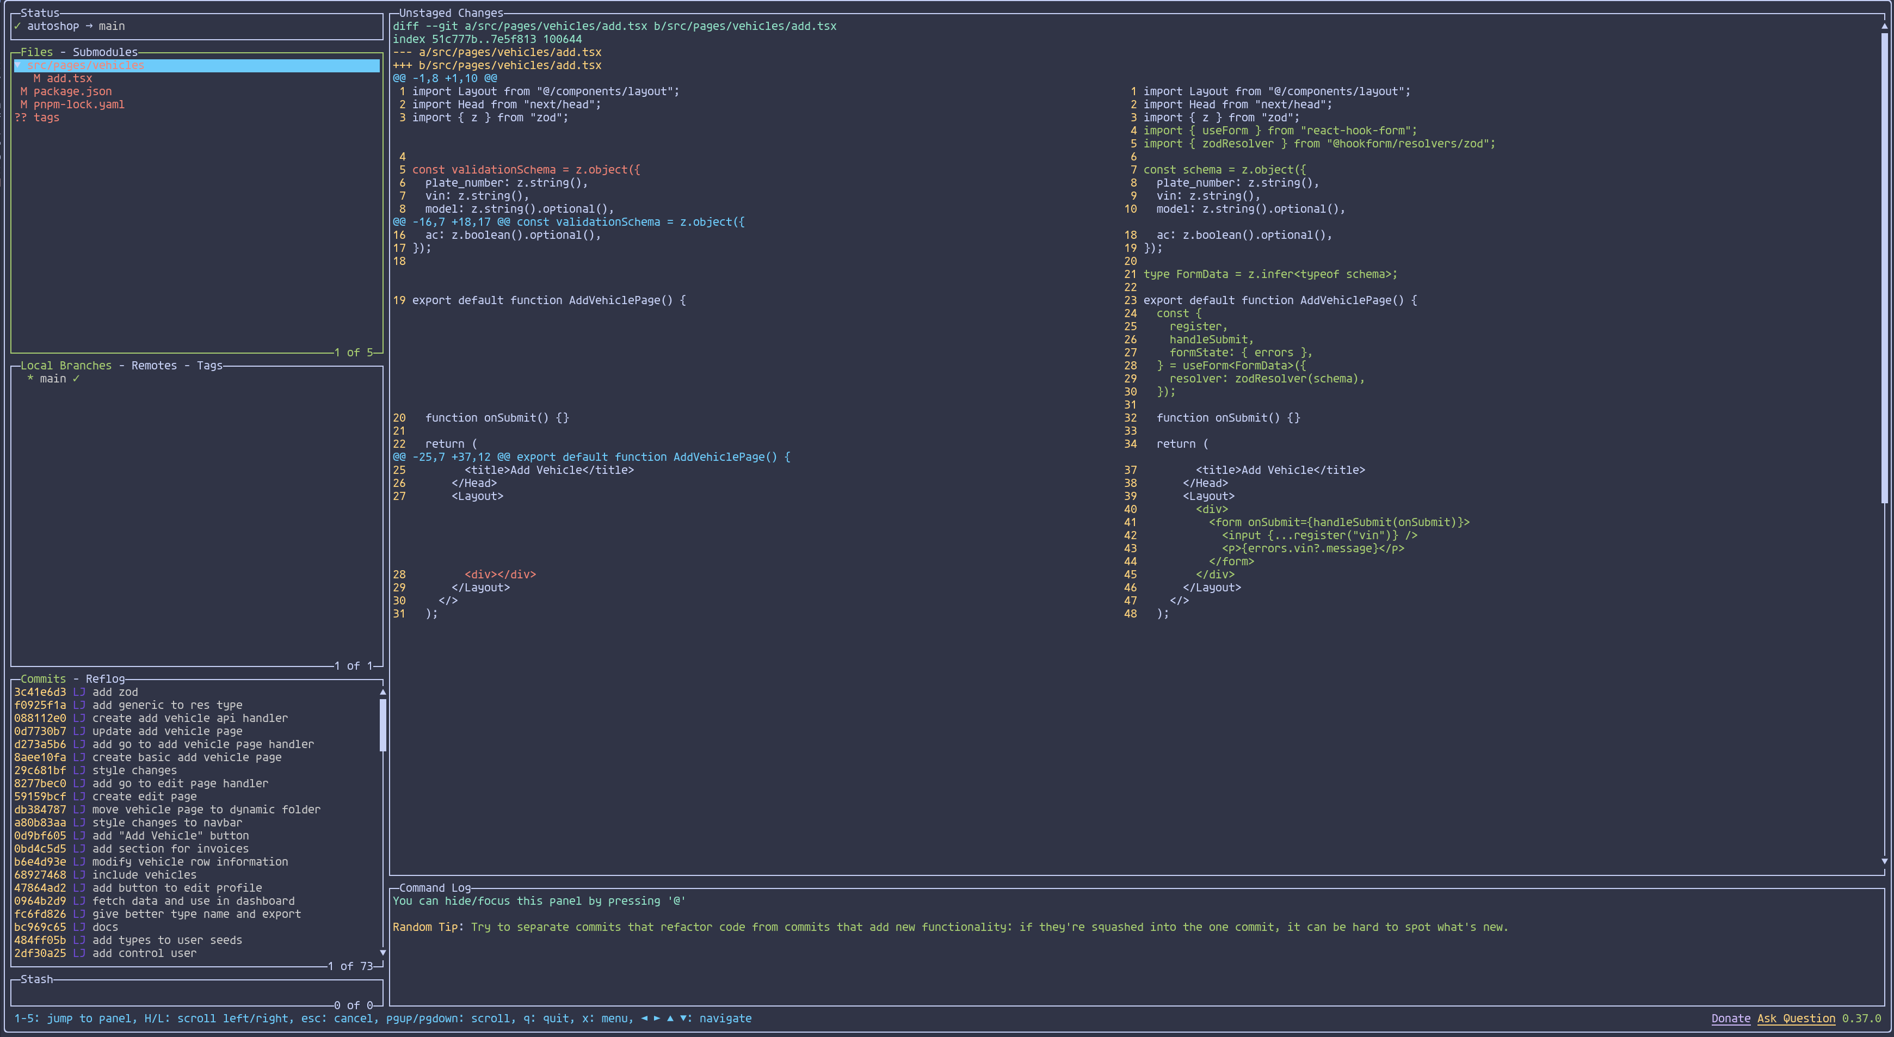Click the added useForm import line
1894x1037 pixels.
[1280, 131]
